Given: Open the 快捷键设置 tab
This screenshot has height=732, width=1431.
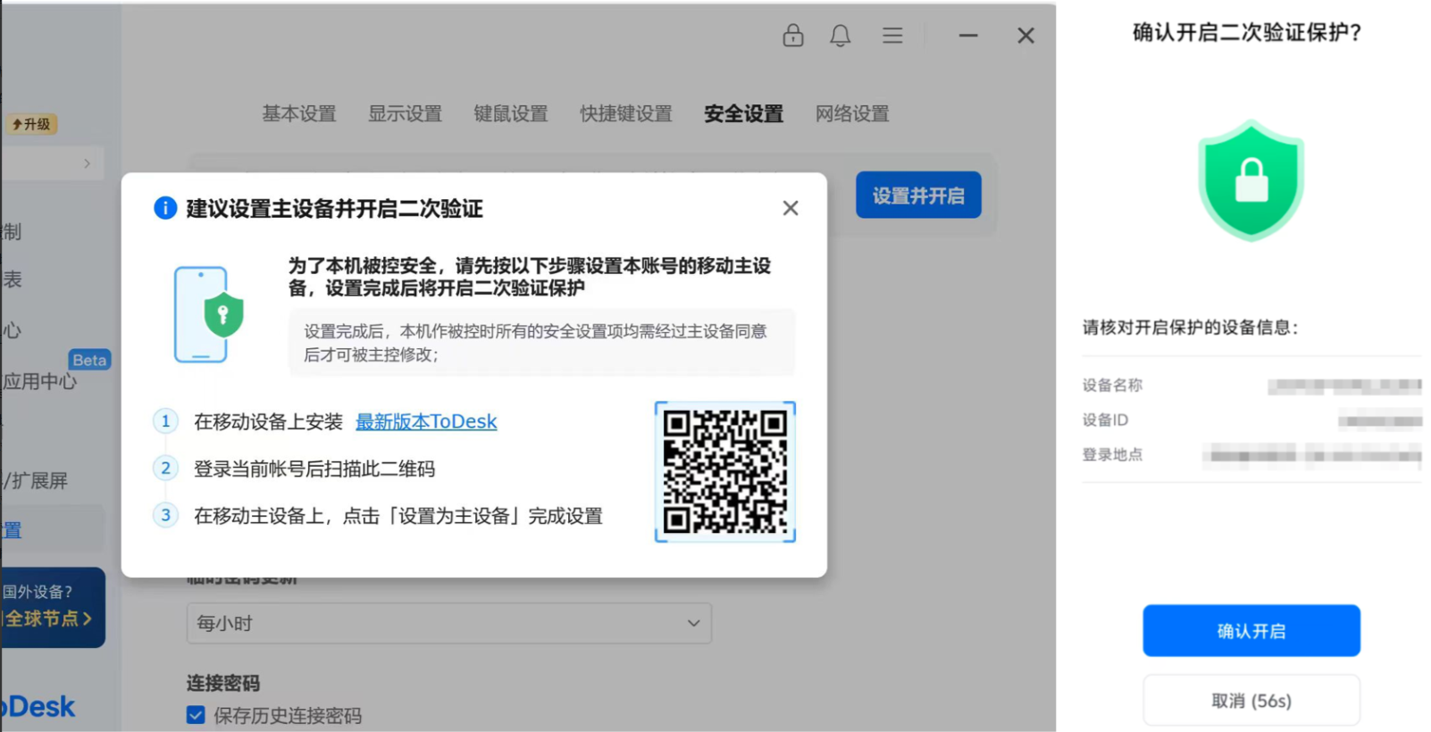Looking at the screenshot, I should pos(625,113).
